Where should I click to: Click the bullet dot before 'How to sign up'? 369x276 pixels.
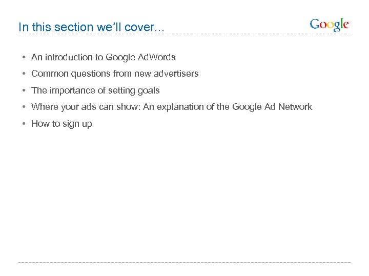[x=24, y=124]
